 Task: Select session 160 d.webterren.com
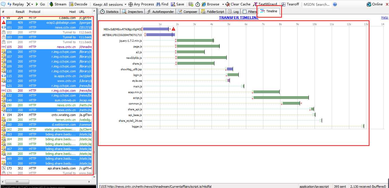point(46,125)
